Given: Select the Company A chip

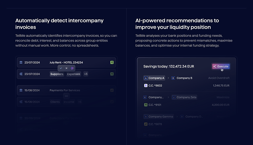Looking at the screenshot, I should [154, 78].
